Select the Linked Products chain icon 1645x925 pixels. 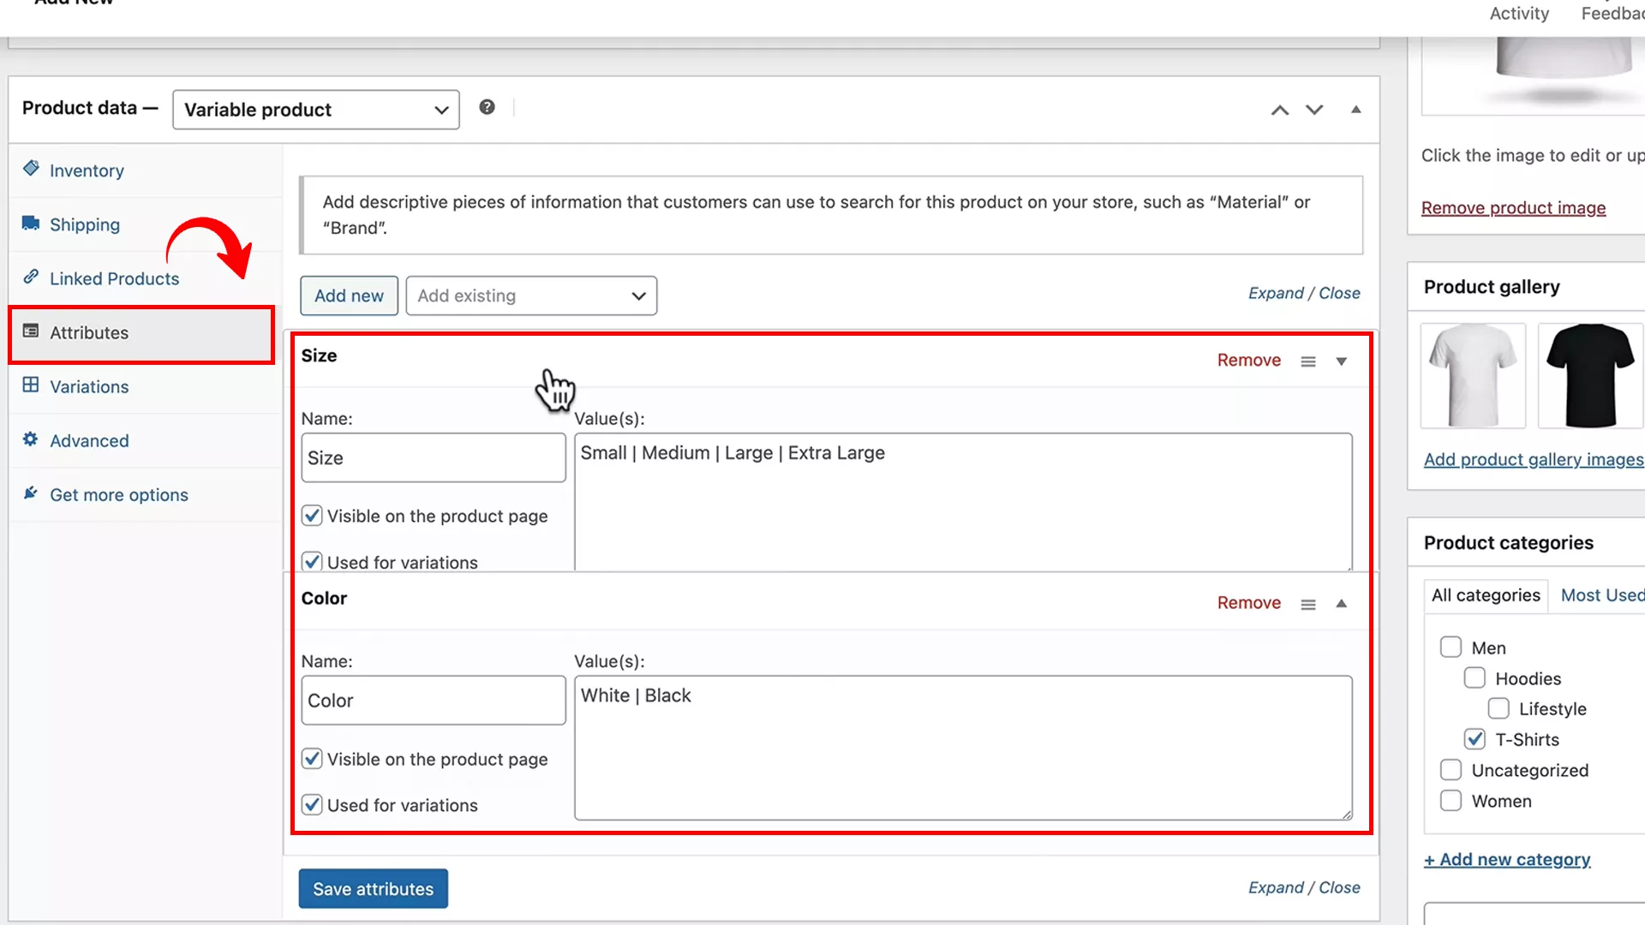tap(30, 277)
